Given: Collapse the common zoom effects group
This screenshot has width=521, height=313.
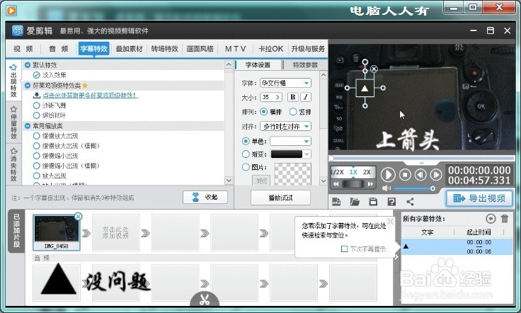Looking at the screenshot, I should click(x=28, y=126).
